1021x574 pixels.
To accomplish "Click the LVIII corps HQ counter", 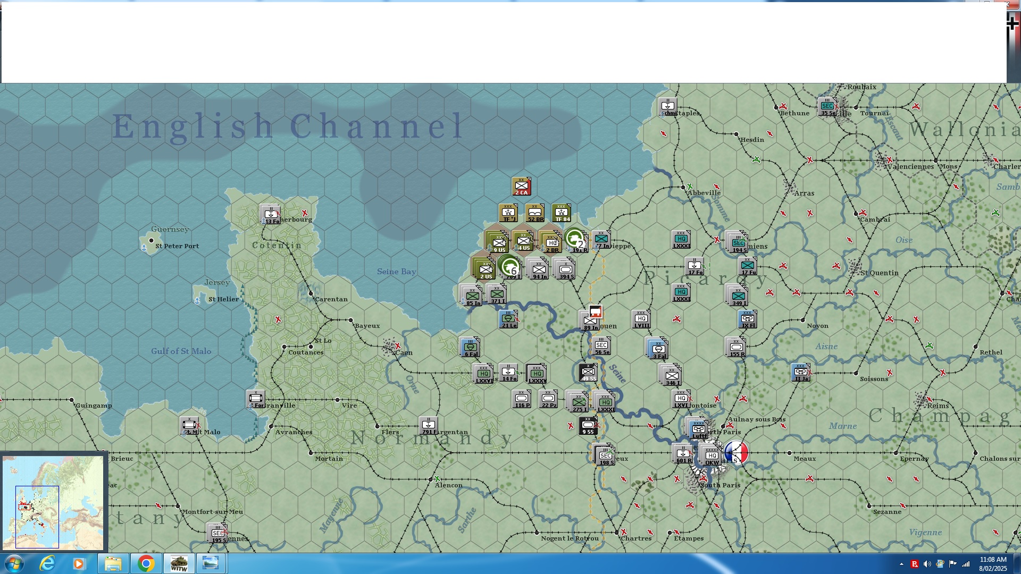I will [641, 319].
